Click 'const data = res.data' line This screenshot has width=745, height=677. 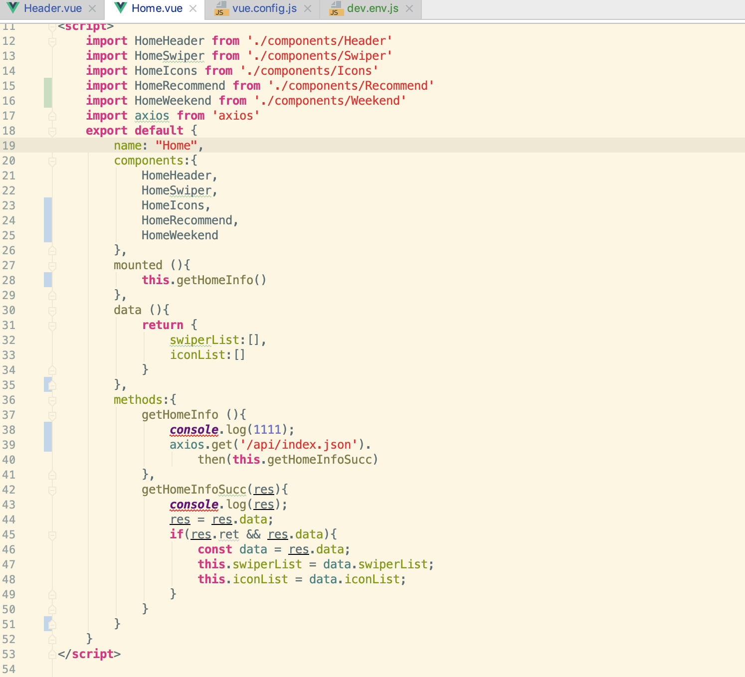(274, 549)
